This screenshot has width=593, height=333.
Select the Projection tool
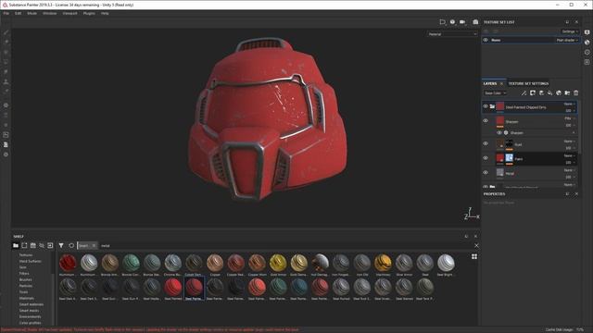[6, 52]
